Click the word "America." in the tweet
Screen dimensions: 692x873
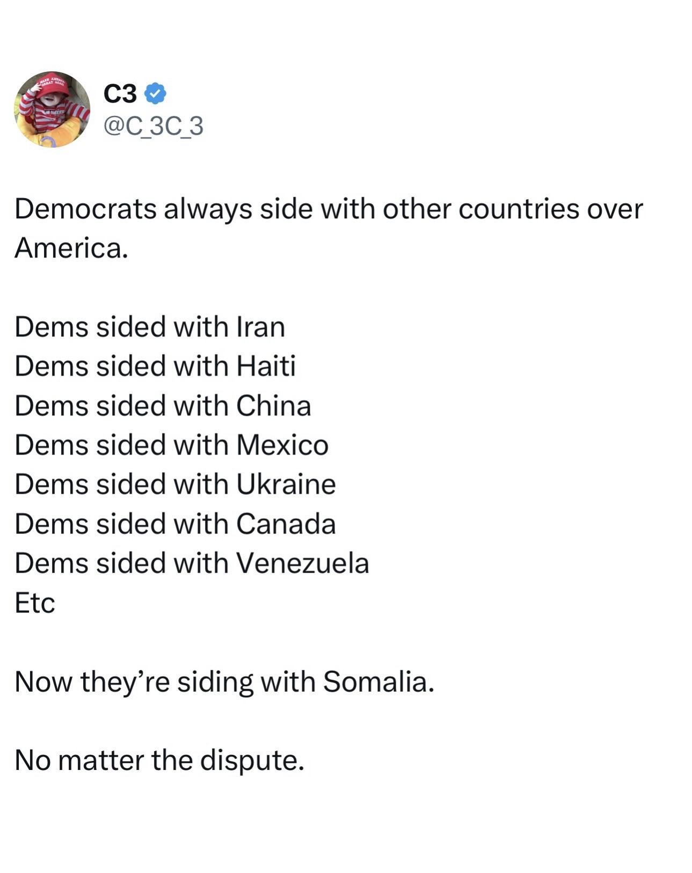pos(71,248)
